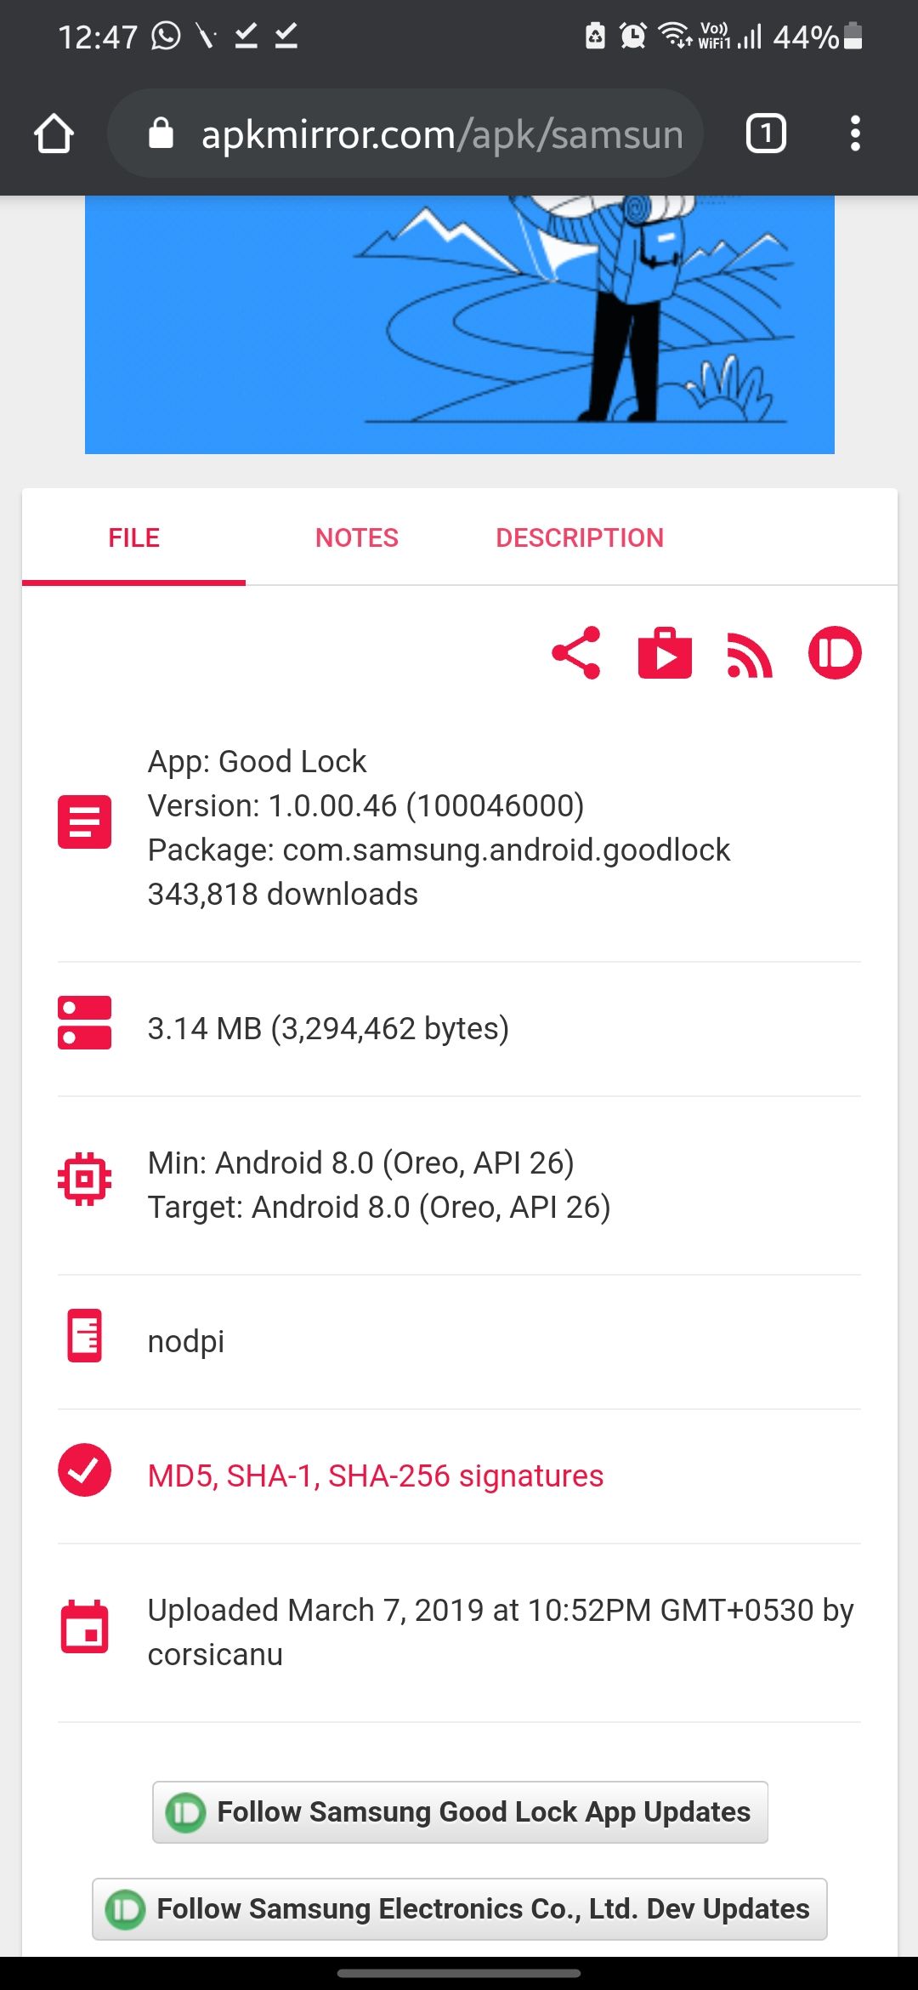Follow Samsung Electronics Co., Ltd. Dev Updates
This screenshot has height=1990, width=918.
point(460,1908)
